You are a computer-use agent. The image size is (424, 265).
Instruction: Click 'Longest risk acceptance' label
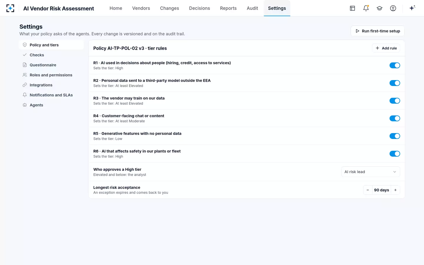117,187
